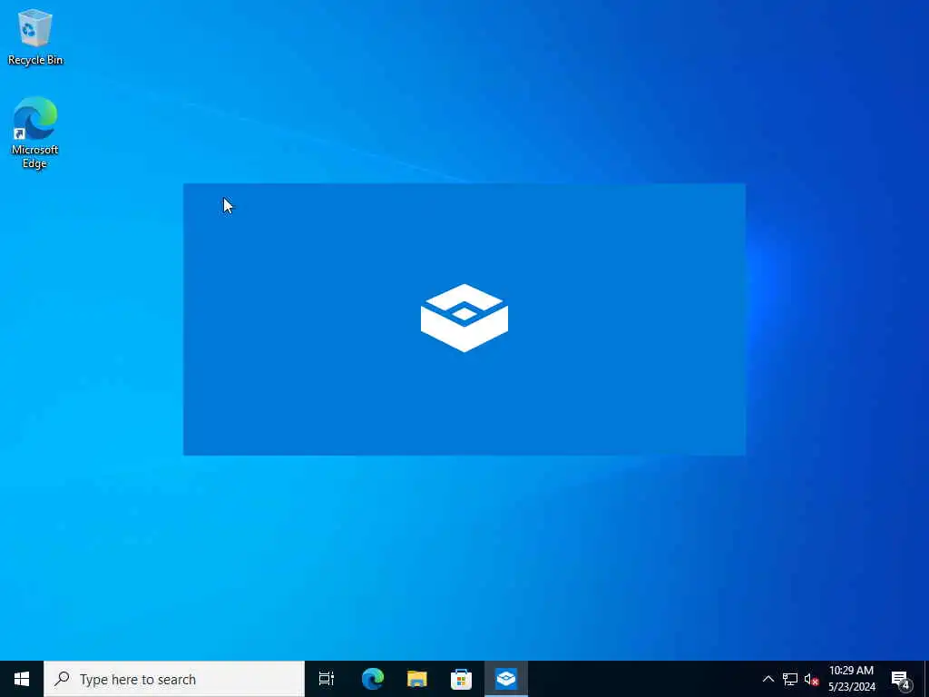This screenshot has height=697, width=929.
Task: Open the notification Action Center icon
Action: pos(901,679)
